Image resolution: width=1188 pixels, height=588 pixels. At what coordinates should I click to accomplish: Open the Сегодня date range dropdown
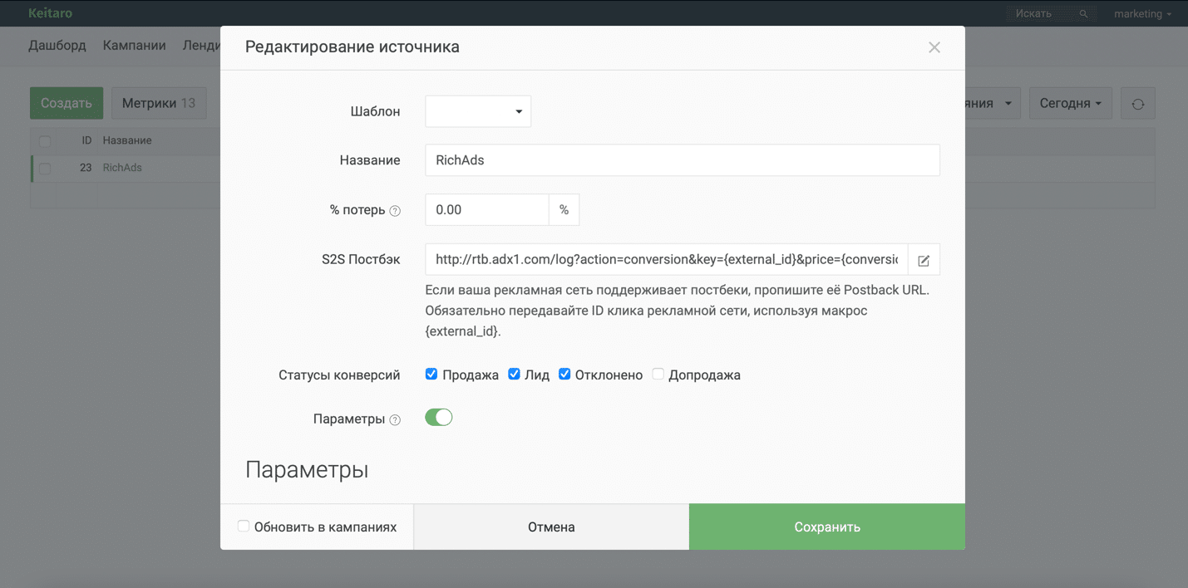1071,104
